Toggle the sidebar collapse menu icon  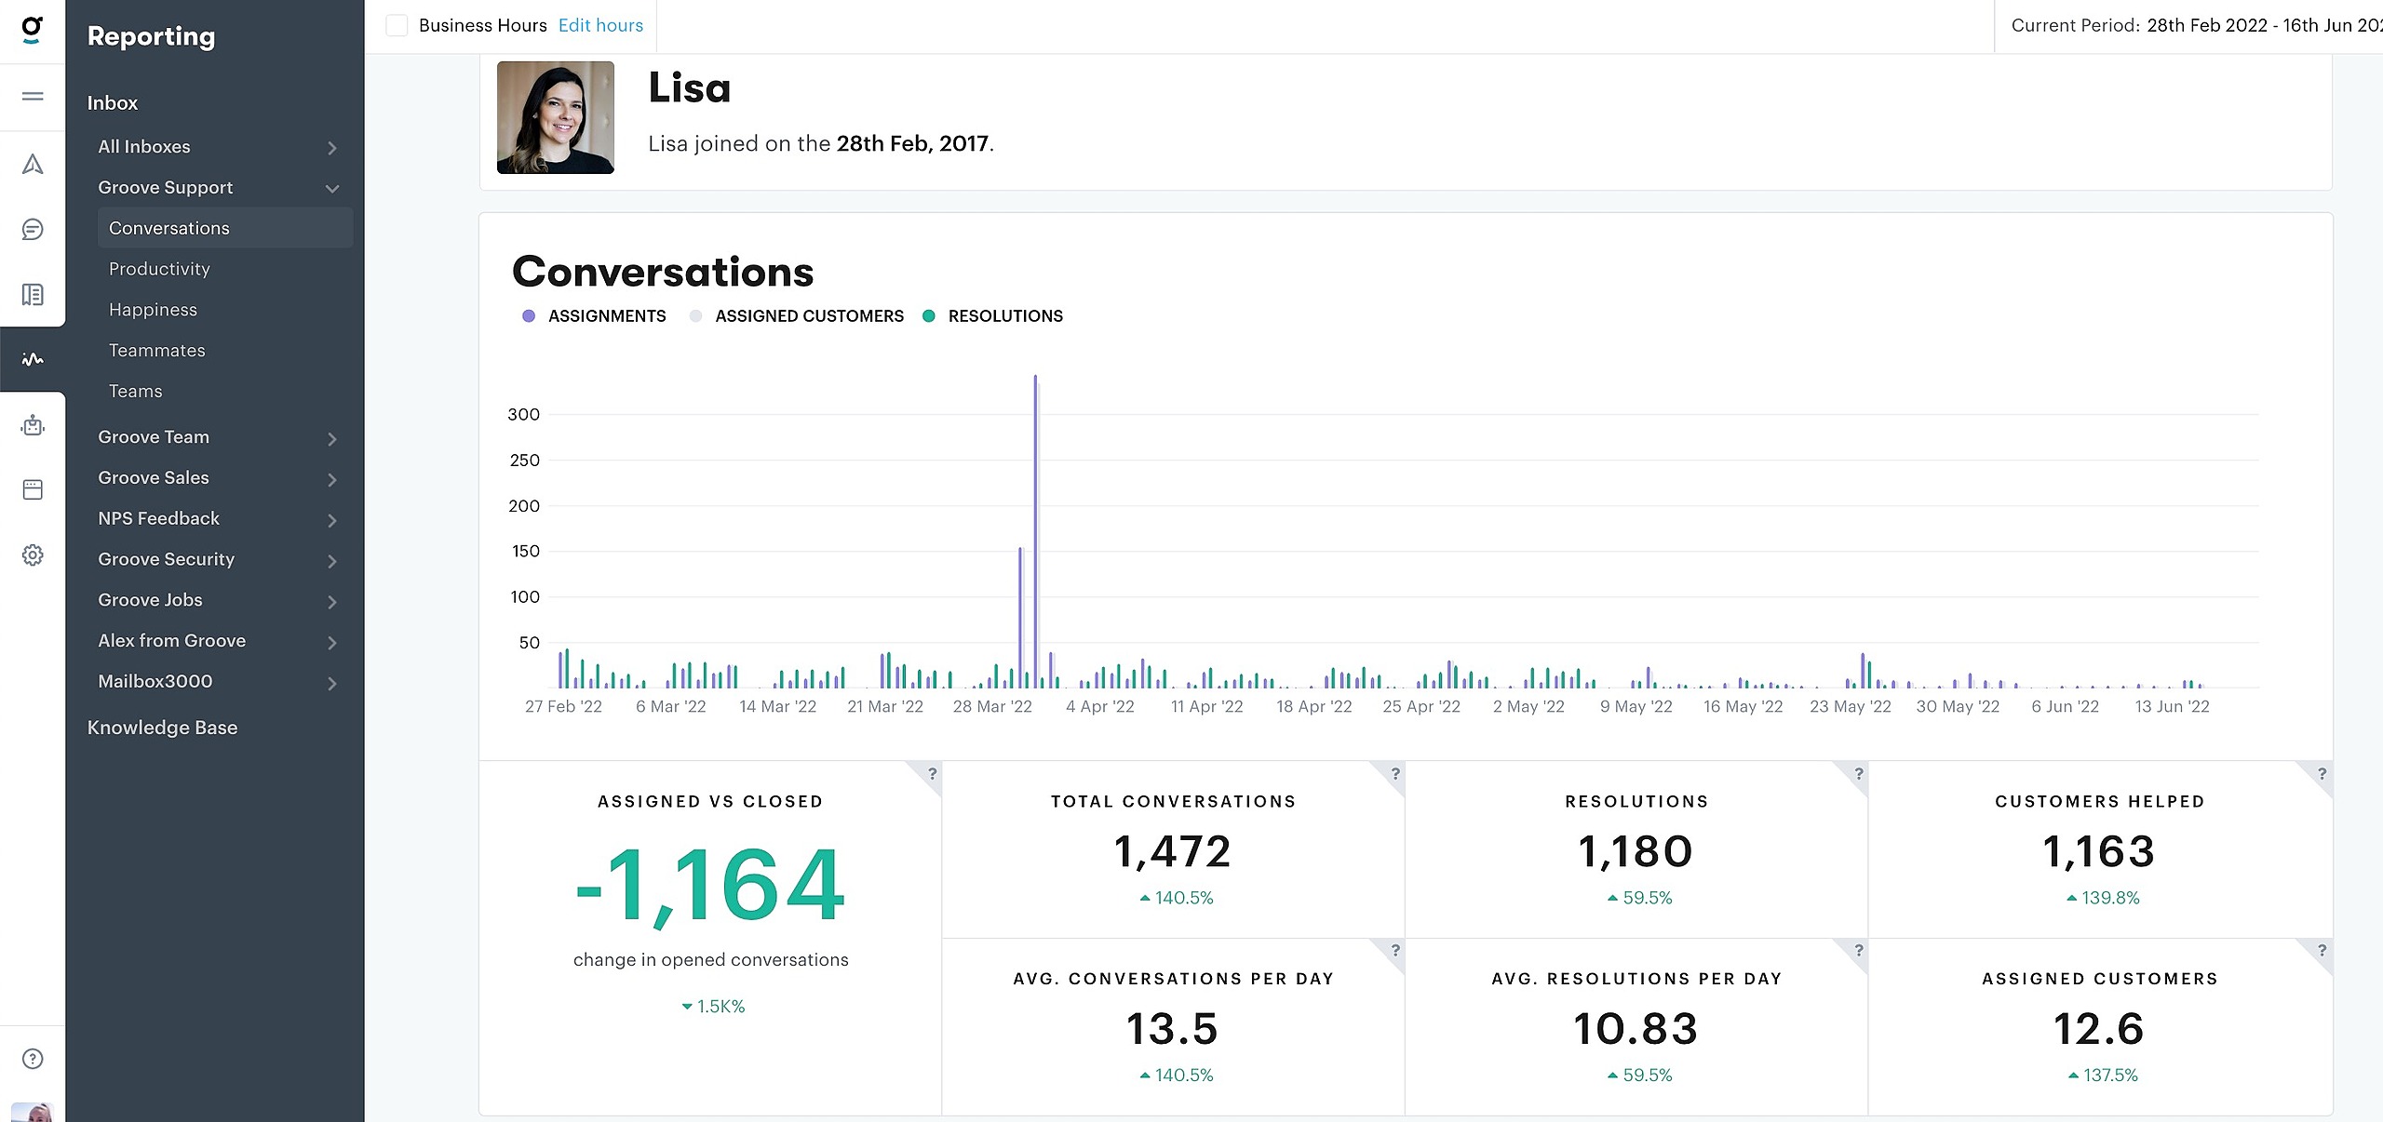click(x=33, y=97)
